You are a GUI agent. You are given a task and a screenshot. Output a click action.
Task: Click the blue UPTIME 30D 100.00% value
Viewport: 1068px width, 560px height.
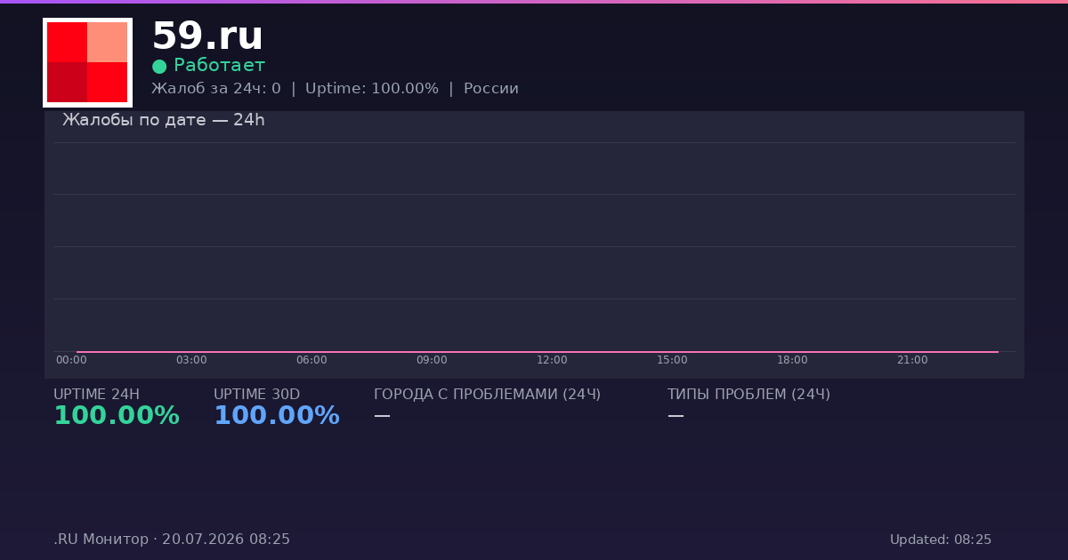point(277,416)
